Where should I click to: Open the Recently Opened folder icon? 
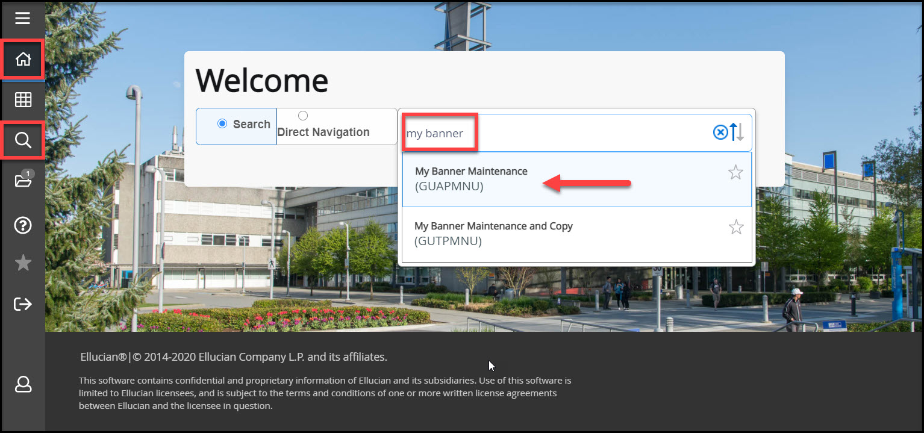pos(23,181)
